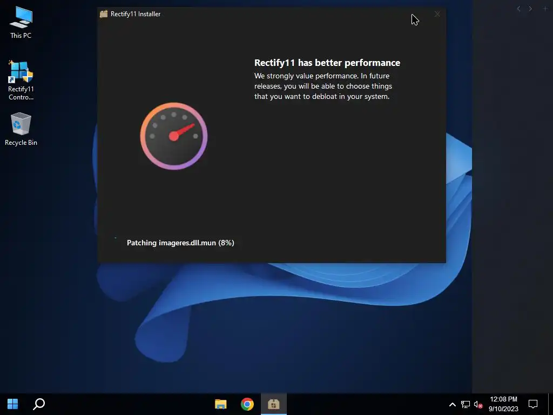553x415 pixels.
Task: Close the Rectify11 Installer window
Action: pos(437,14)
